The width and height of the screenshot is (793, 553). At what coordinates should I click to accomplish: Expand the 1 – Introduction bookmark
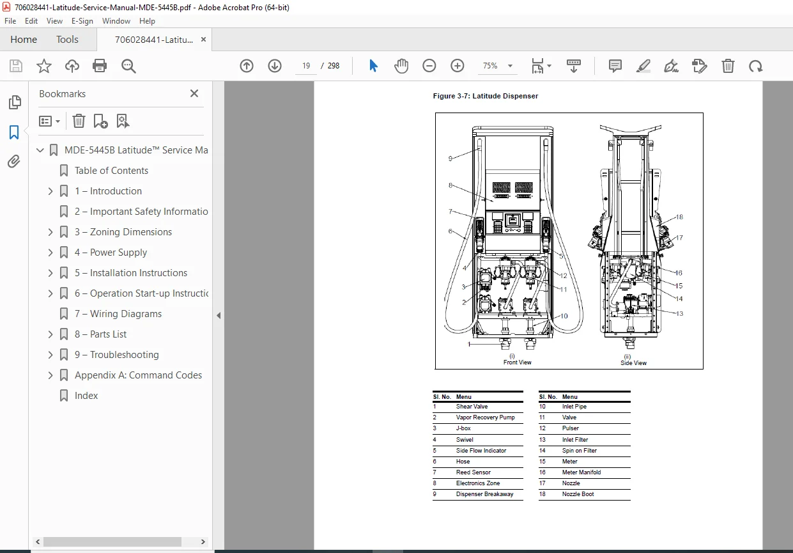click(x=50, y=191)
